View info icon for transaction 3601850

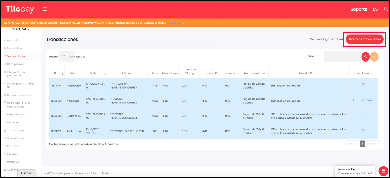click(363, 130)
